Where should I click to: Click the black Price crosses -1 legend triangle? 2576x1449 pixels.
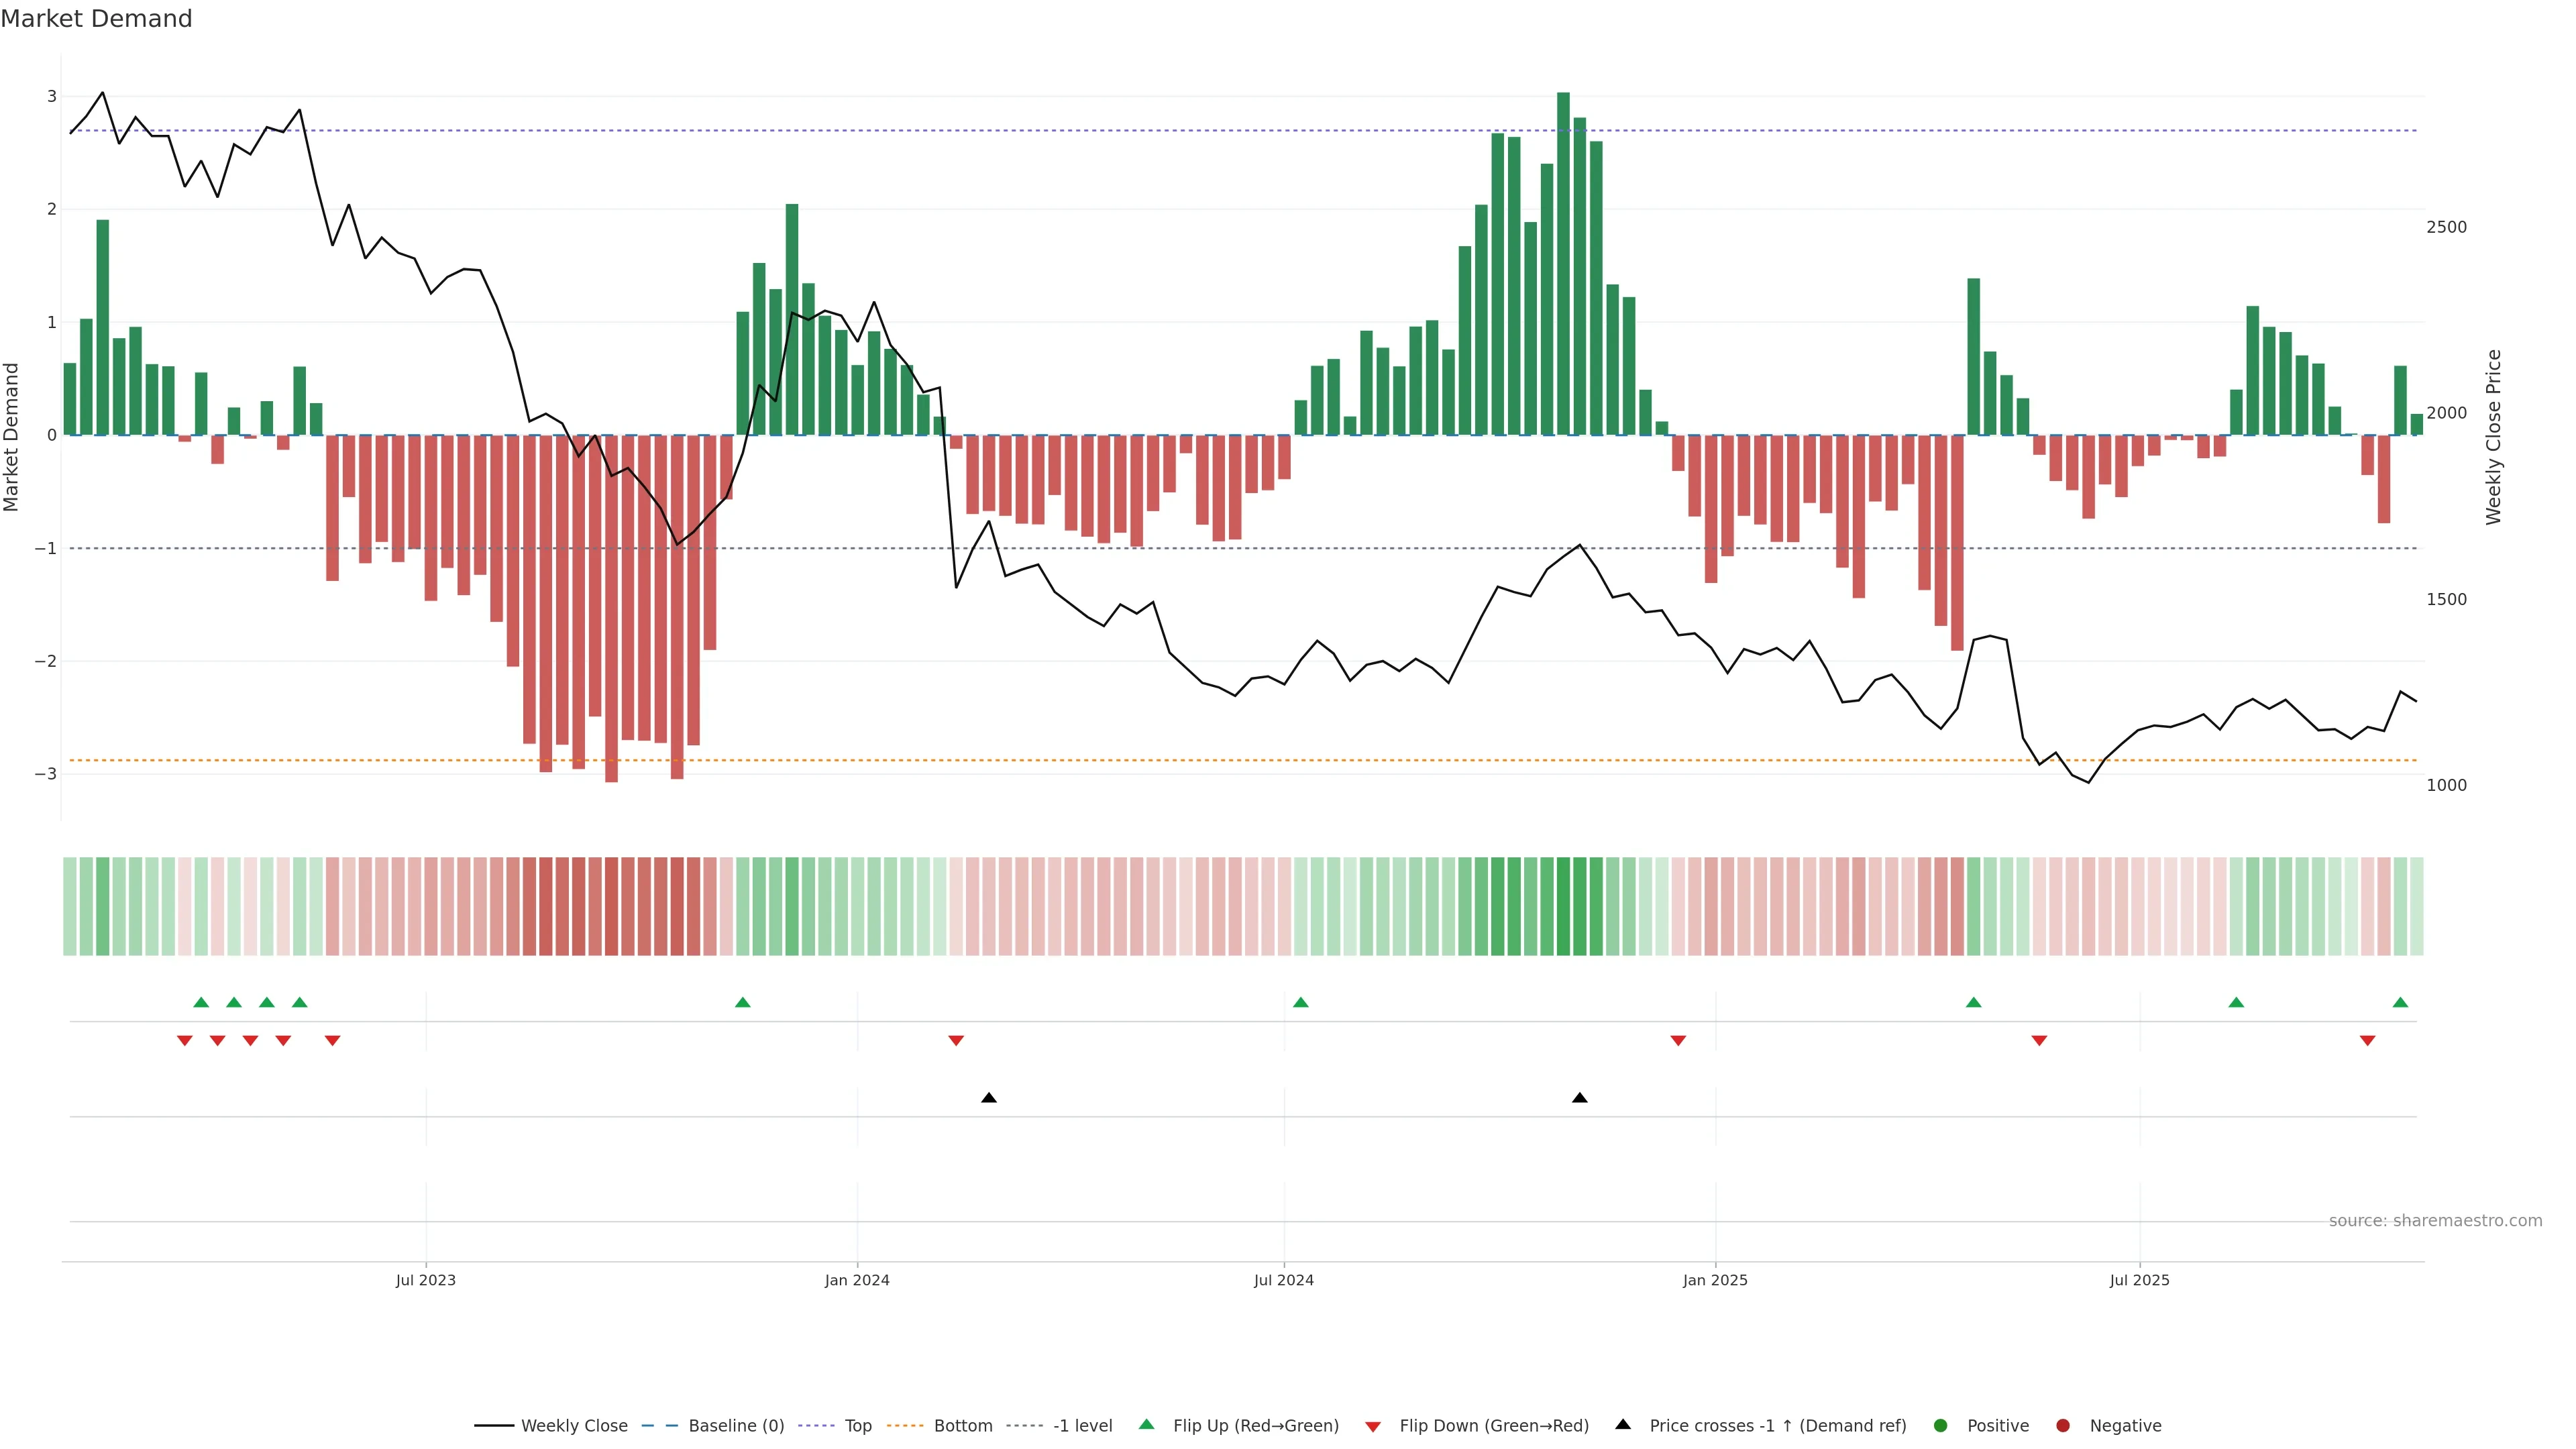tap(1623, 1424)
